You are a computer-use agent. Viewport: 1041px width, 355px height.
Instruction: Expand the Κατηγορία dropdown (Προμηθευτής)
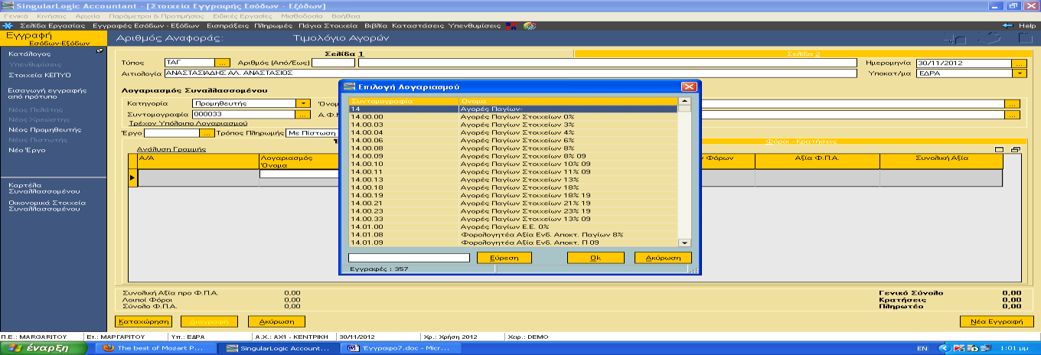coord(303,103)
